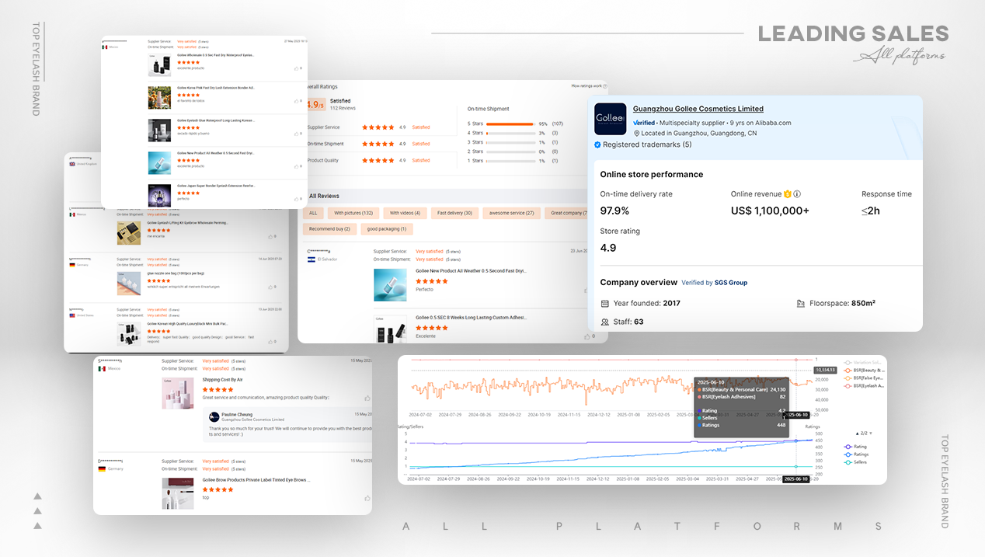Click the Online revenue info icon
Viewport: 985px width, 557px height.
(x=797, y=194)
